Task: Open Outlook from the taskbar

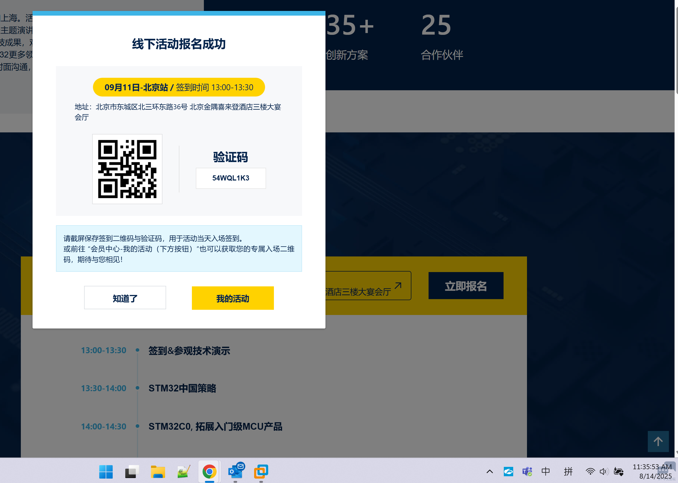Action: tap(236, 471)
